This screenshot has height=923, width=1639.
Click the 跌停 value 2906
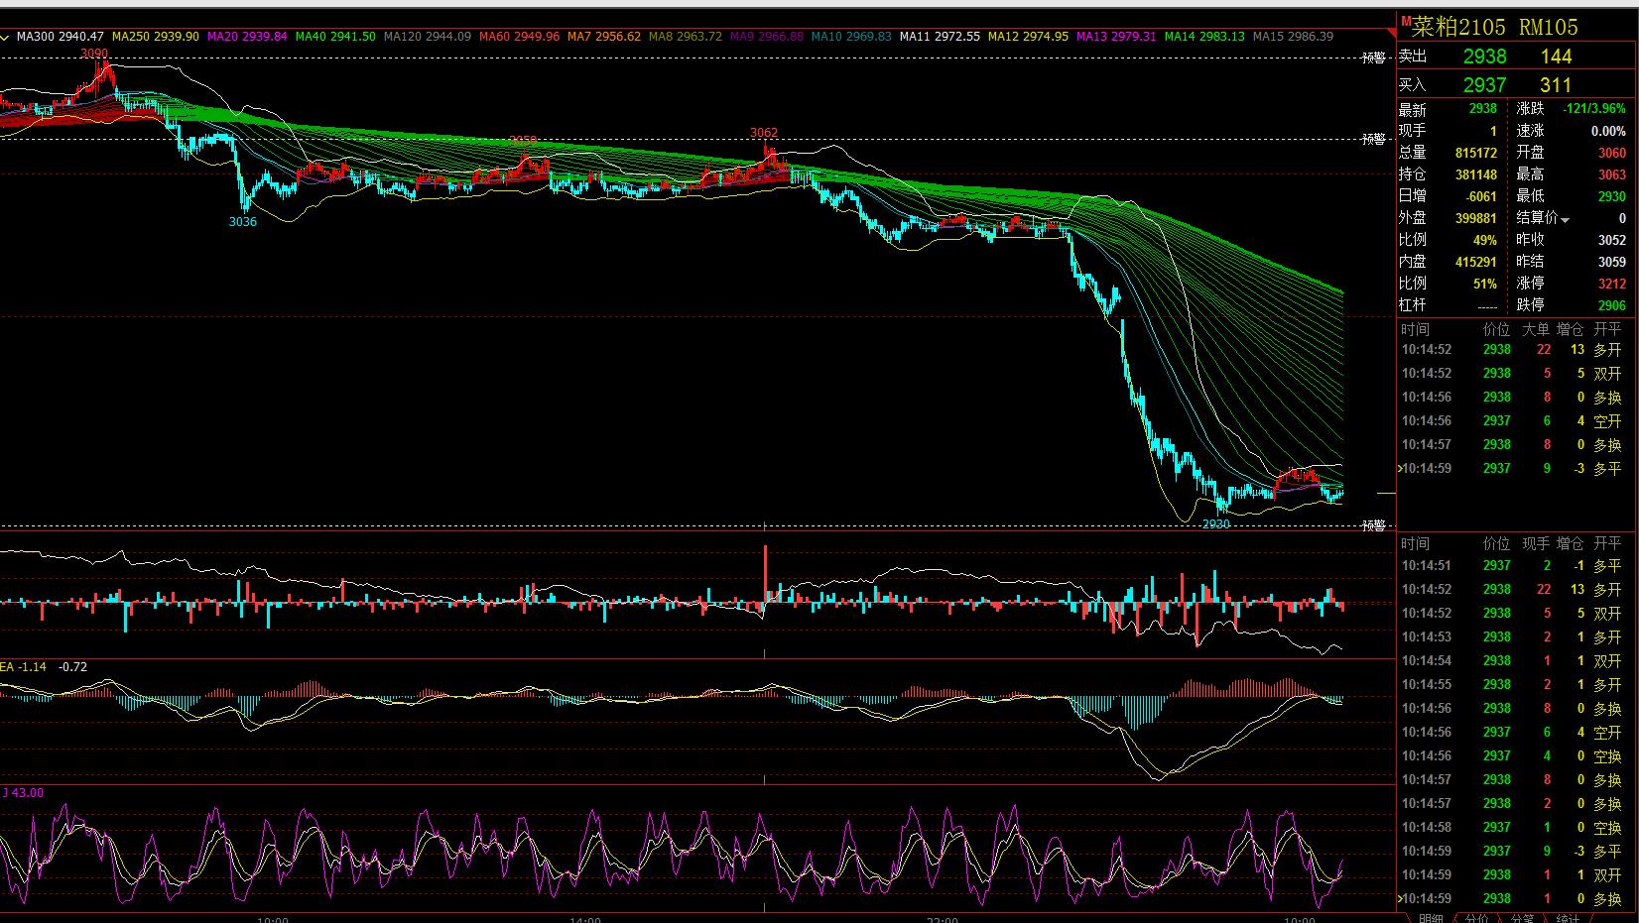tap(1612, 305)
